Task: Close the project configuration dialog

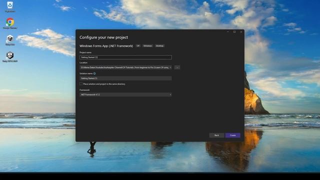Action: click(241, 32)
